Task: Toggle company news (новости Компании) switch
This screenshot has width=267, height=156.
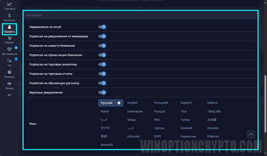Action: (x=102, y=46)
